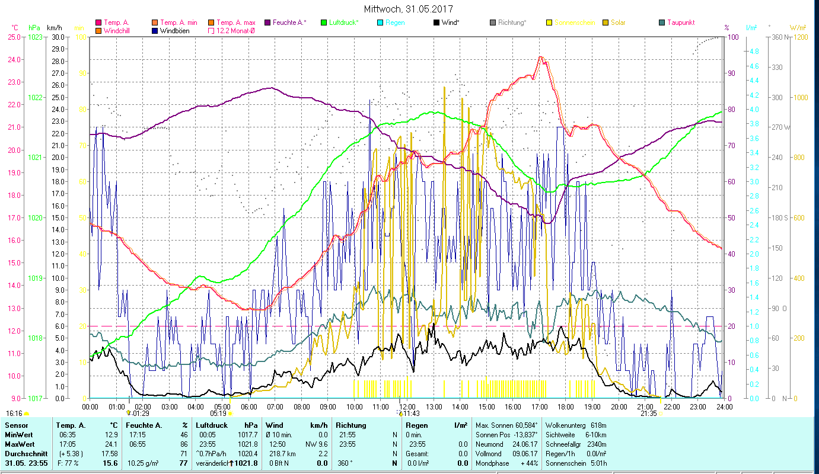Click the Temp. A. max legend swatch

point(211,23)
